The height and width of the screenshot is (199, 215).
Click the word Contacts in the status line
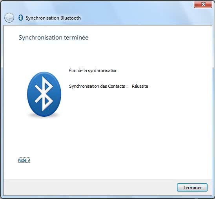click(x=117, y=86)
